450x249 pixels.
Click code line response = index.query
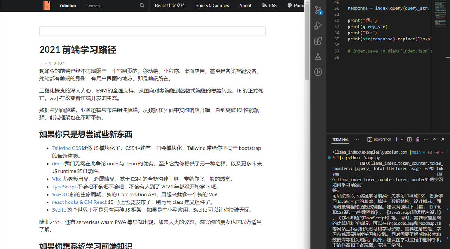388,8
